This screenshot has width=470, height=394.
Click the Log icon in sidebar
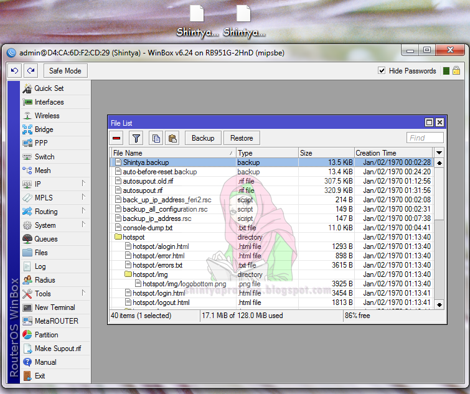[27, 266]
